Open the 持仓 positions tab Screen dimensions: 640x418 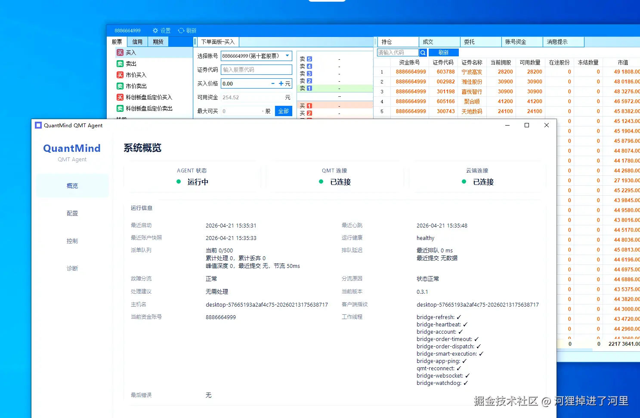398,42
